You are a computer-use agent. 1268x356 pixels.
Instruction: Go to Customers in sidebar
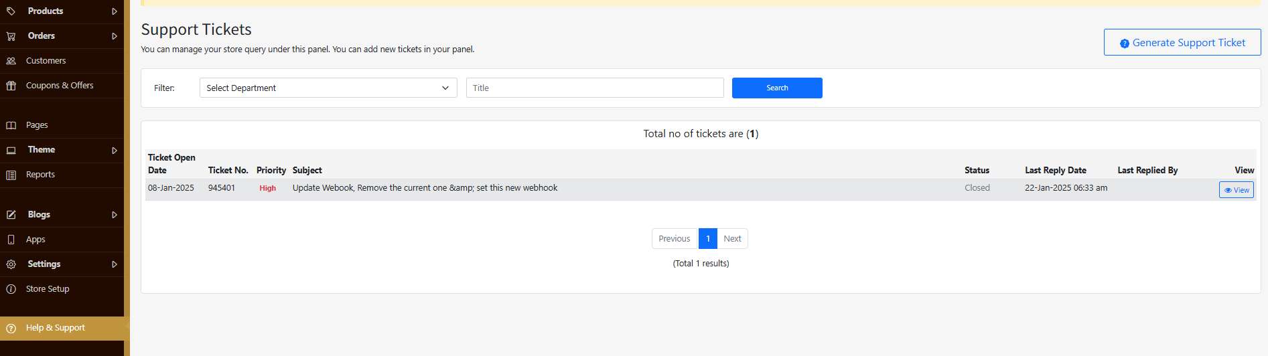click(62, 61)
